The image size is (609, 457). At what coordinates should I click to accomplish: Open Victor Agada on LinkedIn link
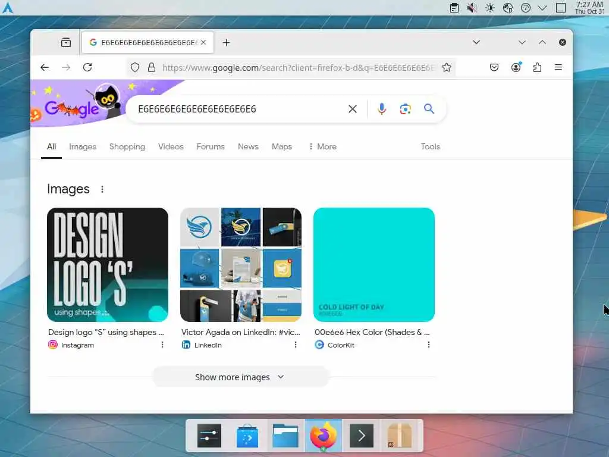tap(241, 332)
